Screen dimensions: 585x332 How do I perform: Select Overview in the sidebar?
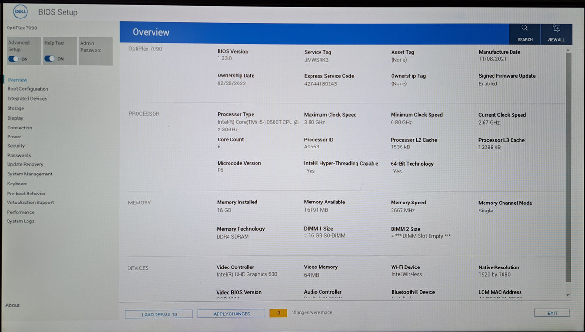click(17, 80)
